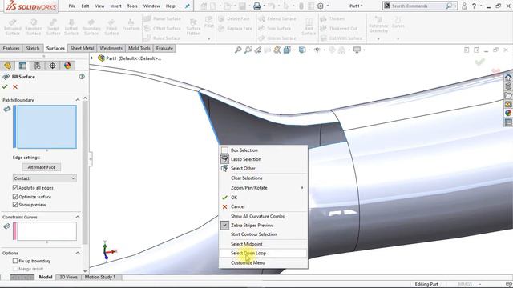Cancel Fill Surface with red X
Viewport: 513px width, 288px height.
(x=15, y=87)
